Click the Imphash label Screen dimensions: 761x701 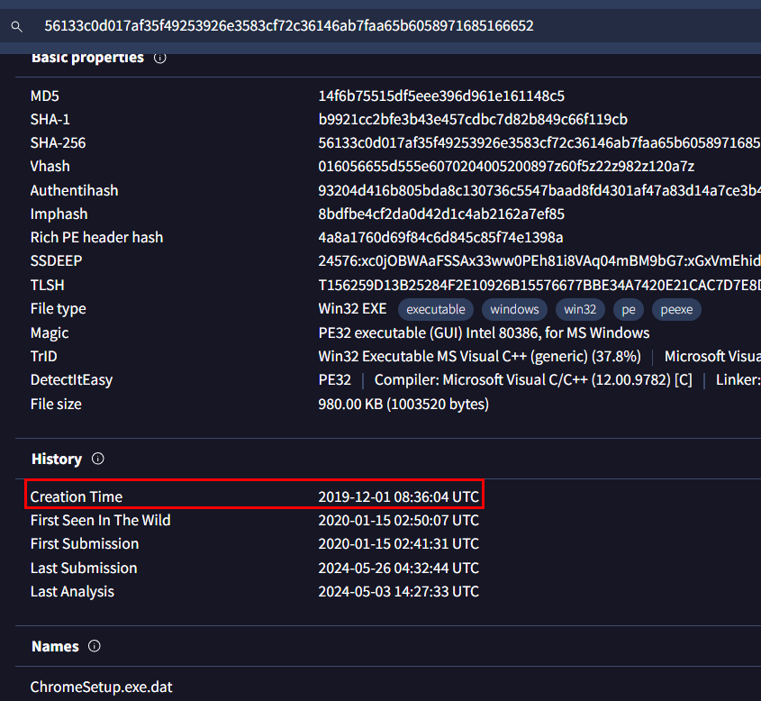click(x=59, y=214)
